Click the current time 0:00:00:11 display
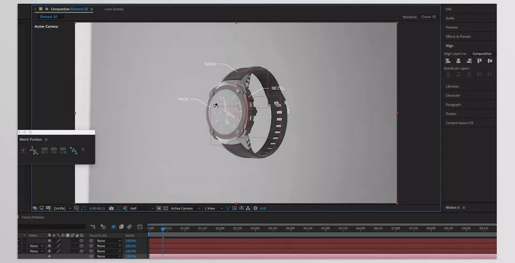515x263 pixels. click(x=97, y=208)
